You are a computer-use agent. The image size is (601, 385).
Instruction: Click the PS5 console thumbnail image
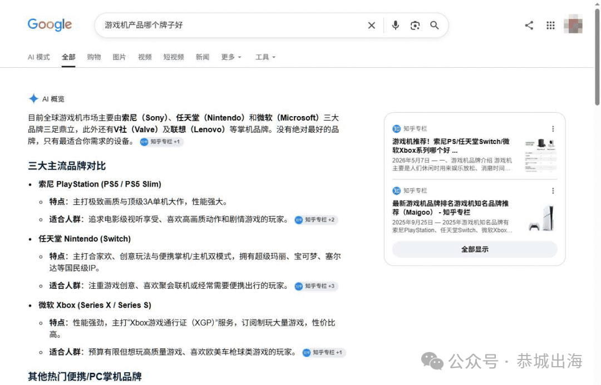click(x=541, y=217)
